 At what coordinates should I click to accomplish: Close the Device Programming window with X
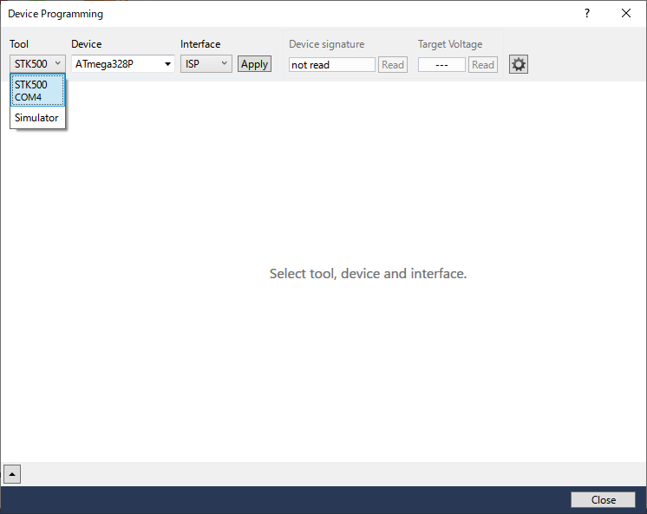point(626,13)
